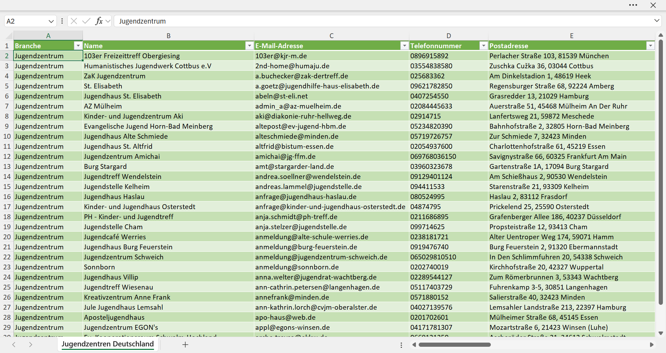
Task: Open the three-dots menu at top right
Action: click(x=633, y=5)
